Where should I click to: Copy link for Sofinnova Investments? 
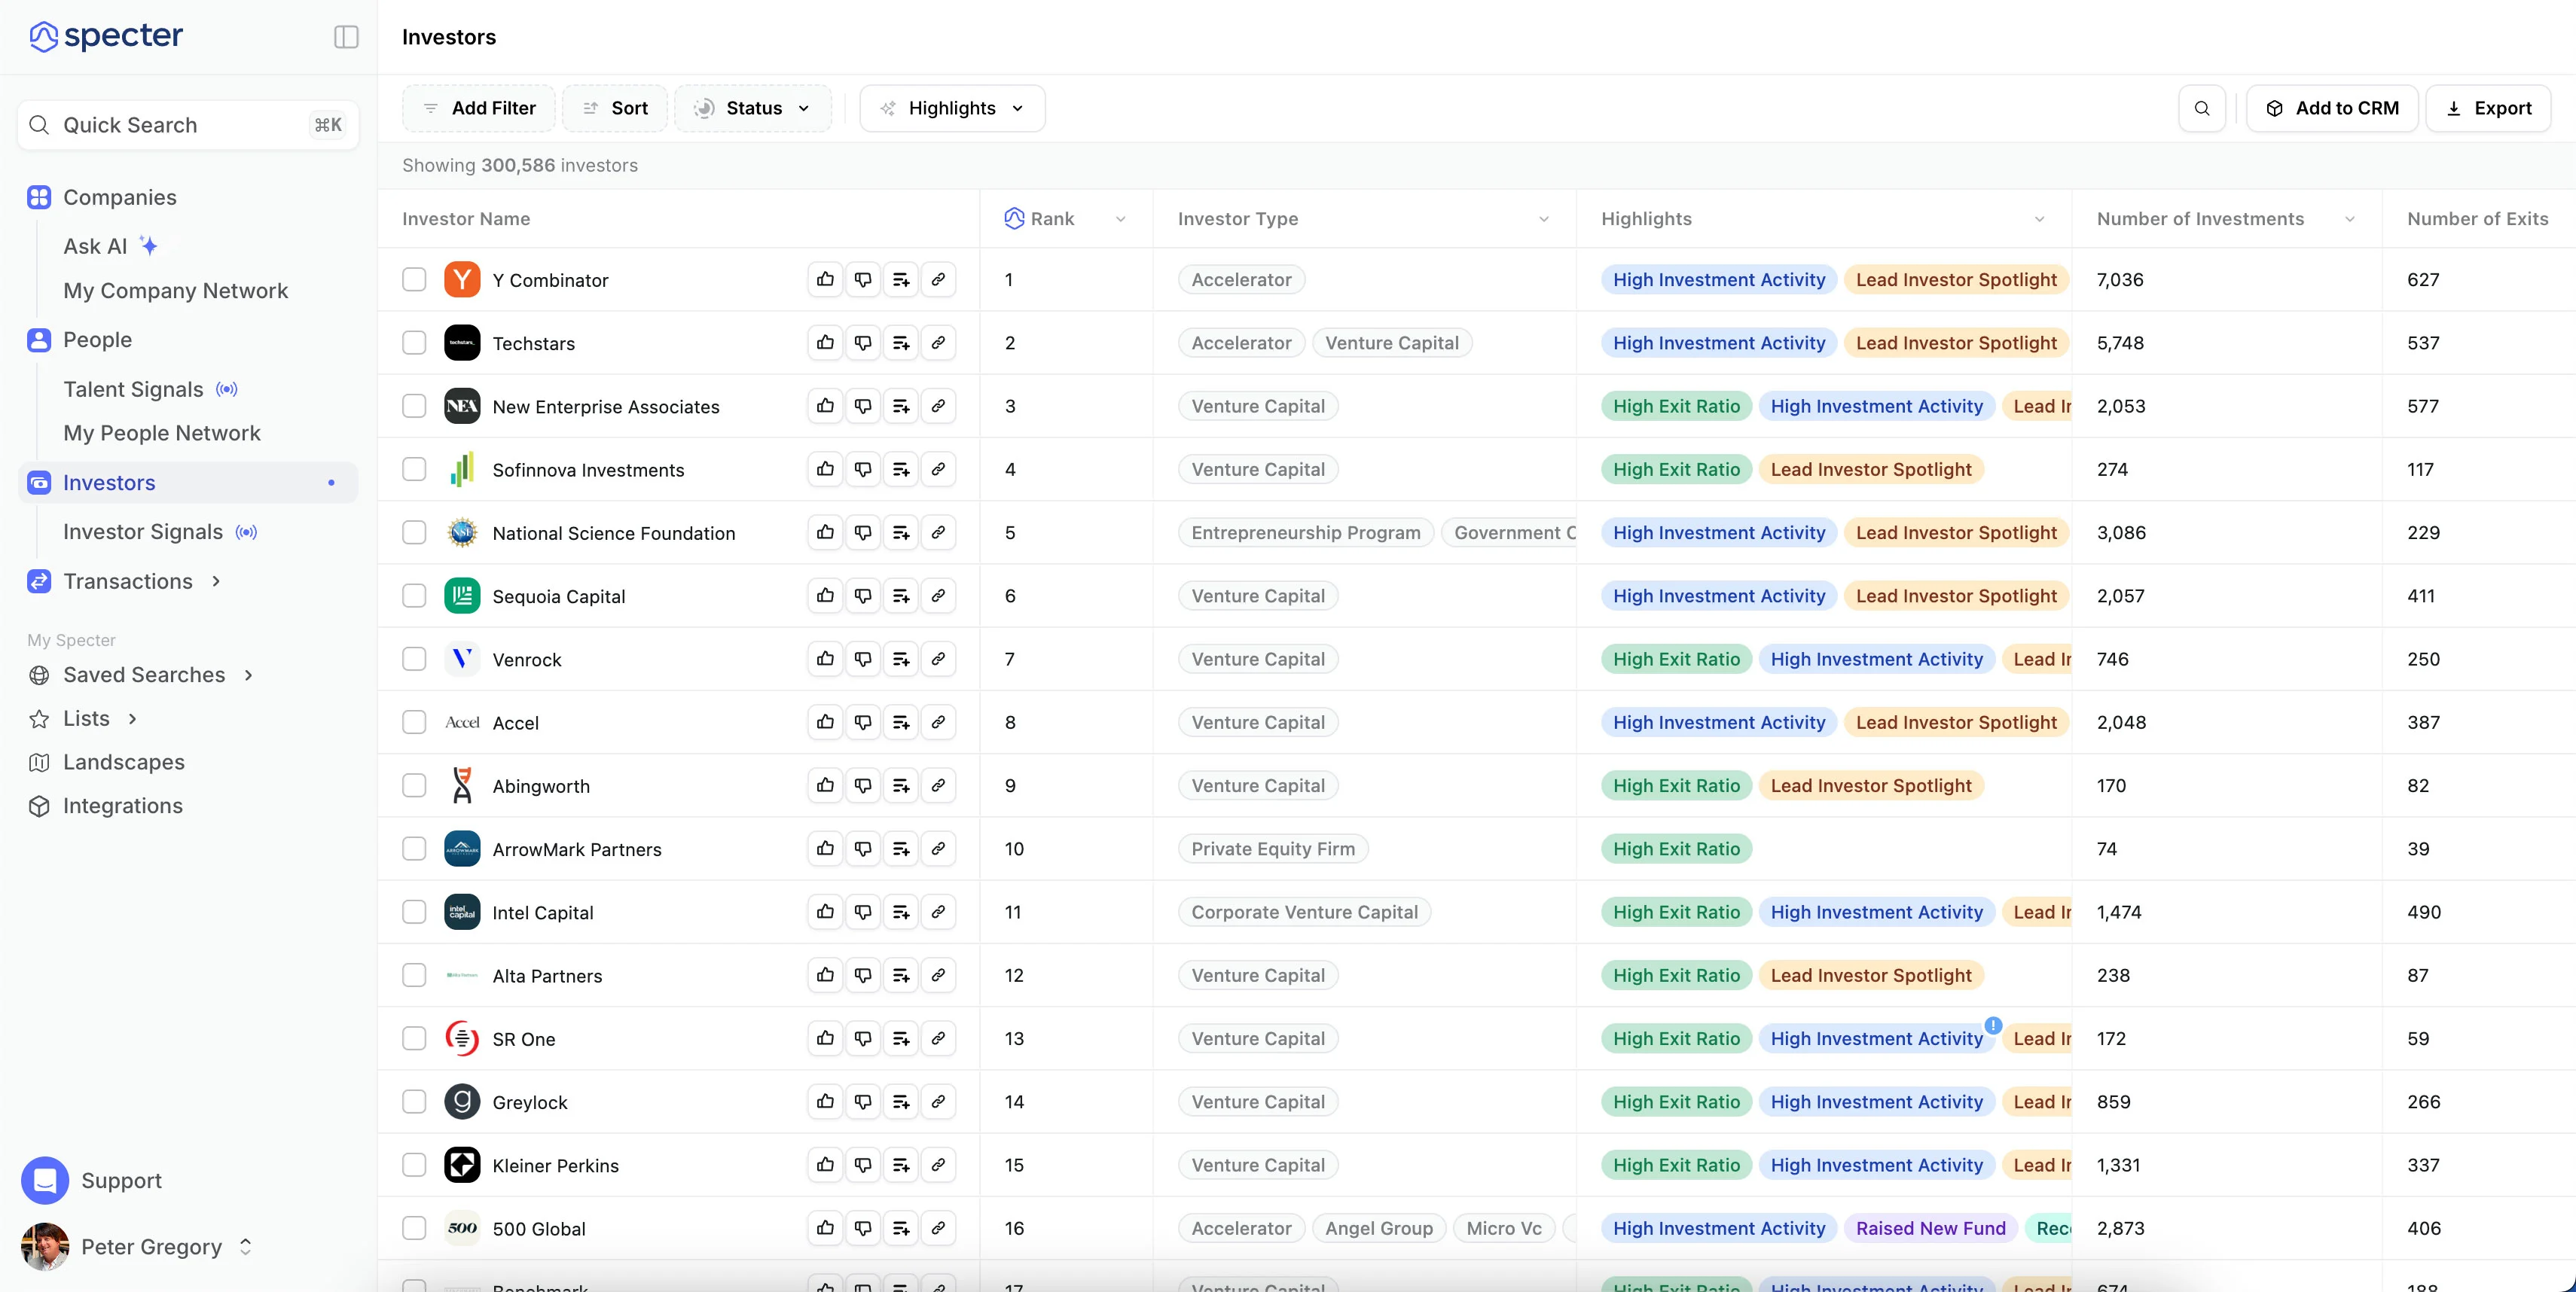(938, 468)
